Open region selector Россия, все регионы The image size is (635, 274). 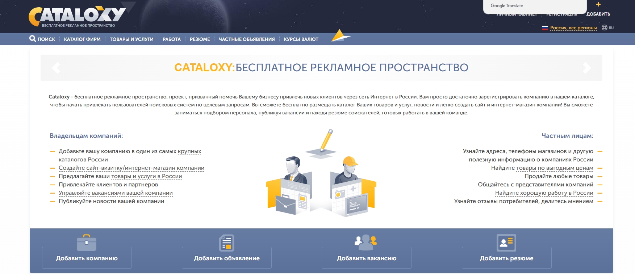[573, 28]
